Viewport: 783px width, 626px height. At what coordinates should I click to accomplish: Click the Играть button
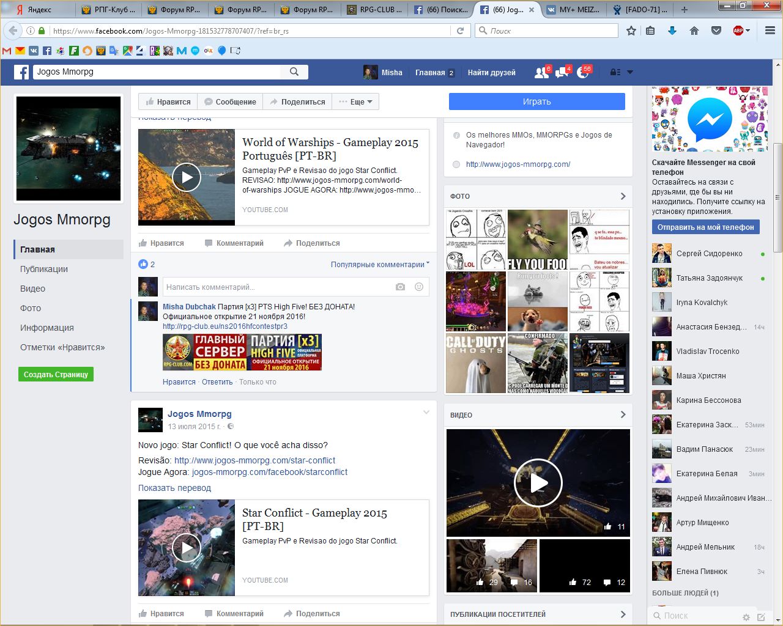[x=537, y=101]
